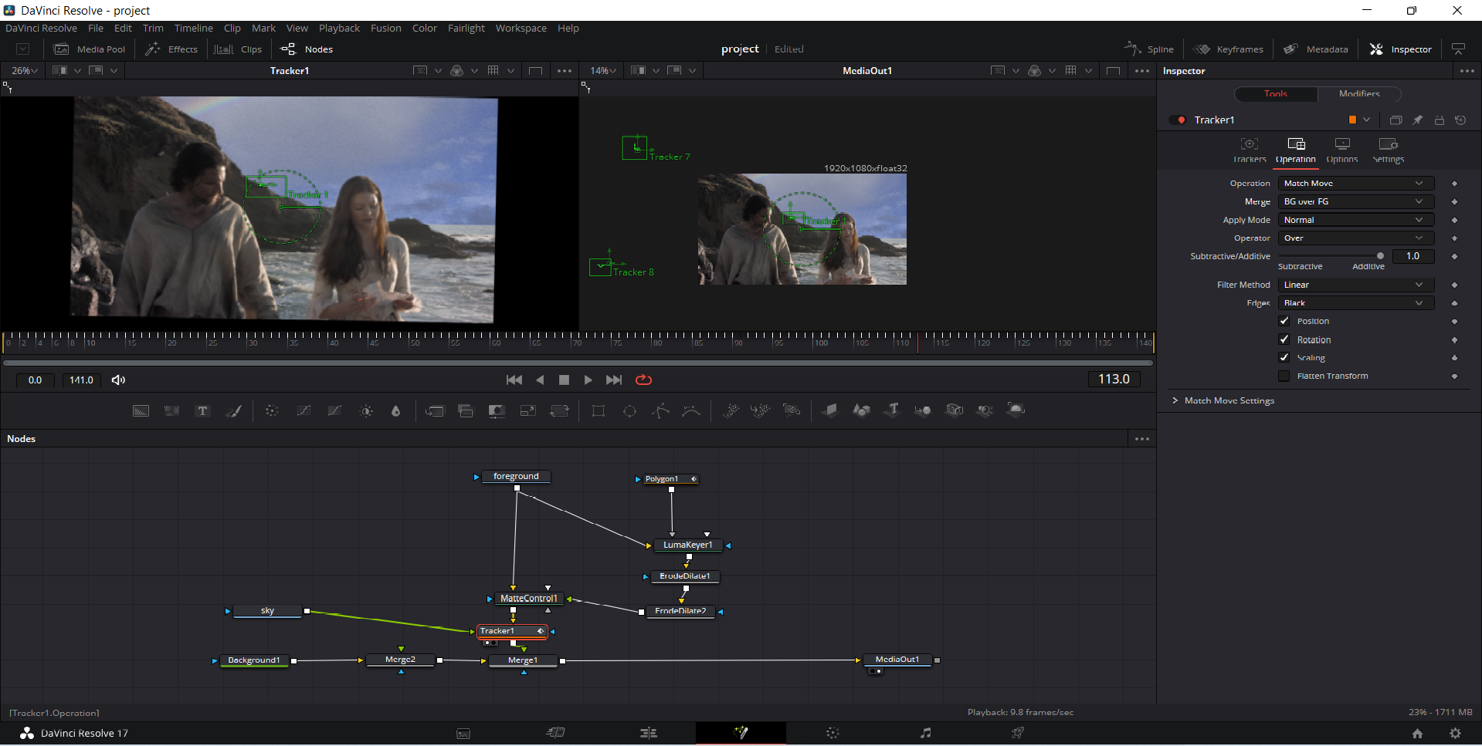
Task: Open the Edges dropdown set to Black
Action: coord(1355,303)
